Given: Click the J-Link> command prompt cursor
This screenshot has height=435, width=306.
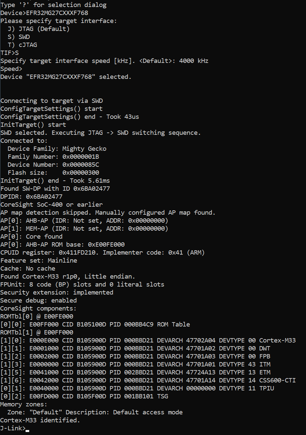Looking at the screenshot, I should (x=27, y=429).
